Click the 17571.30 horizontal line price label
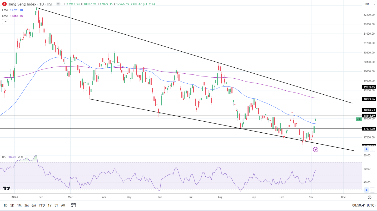The width and height of the screenshot is (377, 211). [x=369, y=129]
